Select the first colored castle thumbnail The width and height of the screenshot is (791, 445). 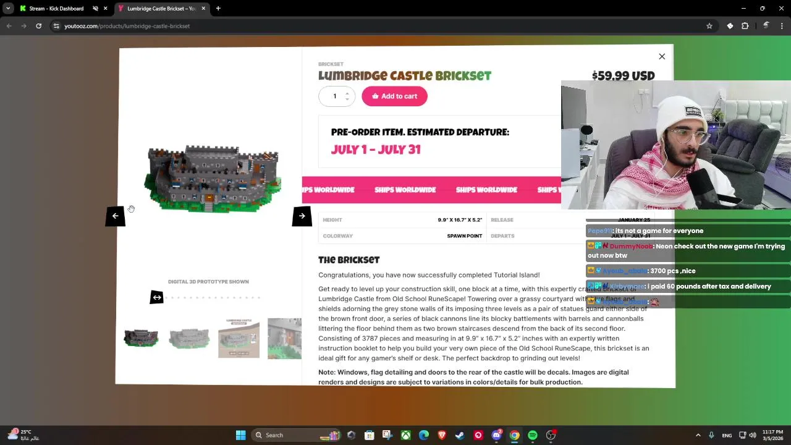pos(141,338)
